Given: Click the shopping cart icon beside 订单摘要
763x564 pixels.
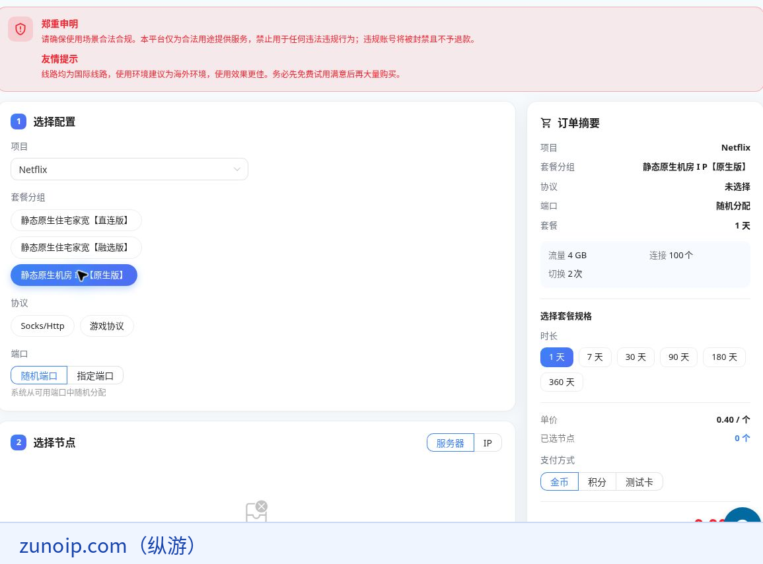Looking at the screenshot, I should click(546, 123).
